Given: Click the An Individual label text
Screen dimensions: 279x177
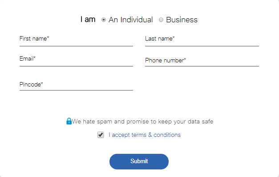Looking at the screenshot, I should [131, 20].
